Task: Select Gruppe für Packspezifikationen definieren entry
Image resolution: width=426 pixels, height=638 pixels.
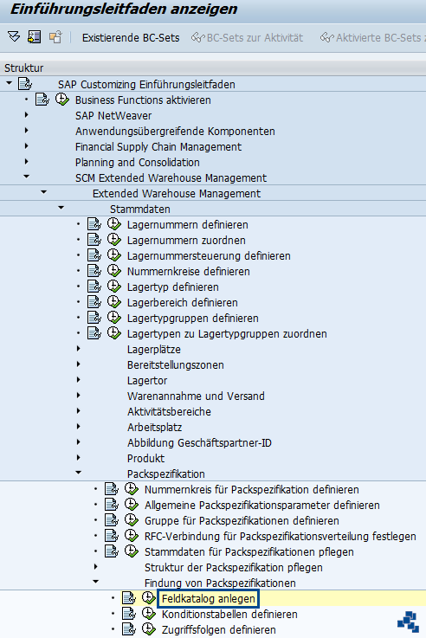Action: (242, 521)
